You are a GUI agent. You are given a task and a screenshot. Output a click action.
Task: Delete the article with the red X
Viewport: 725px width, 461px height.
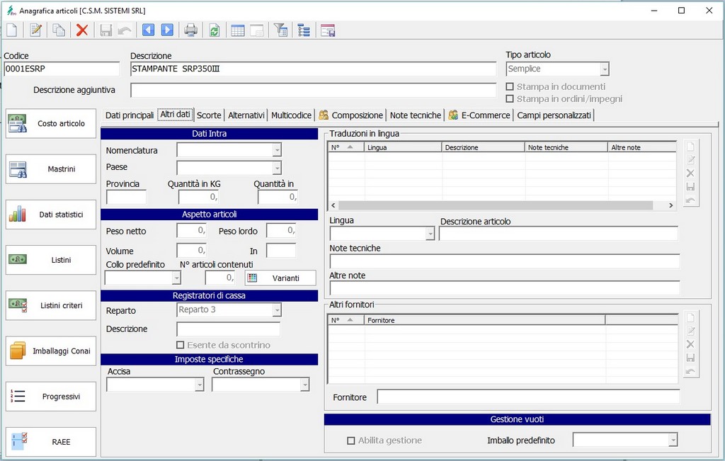[82, 30]
